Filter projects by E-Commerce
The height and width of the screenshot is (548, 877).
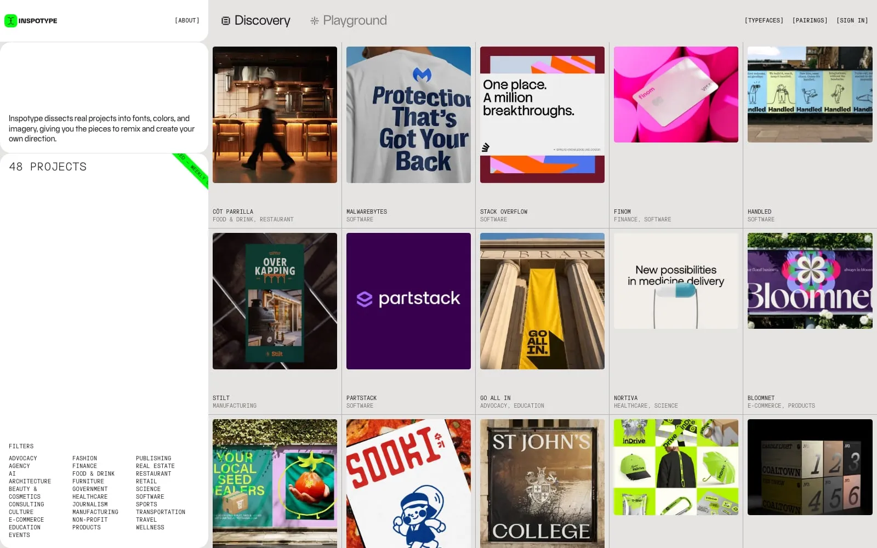(26, 520)
